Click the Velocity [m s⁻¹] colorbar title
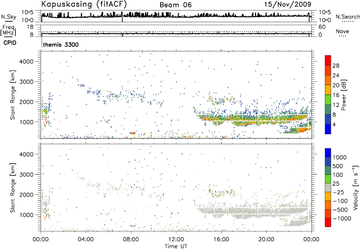The image size is (360, 249). pyautogui.click(x=355, y=187)
